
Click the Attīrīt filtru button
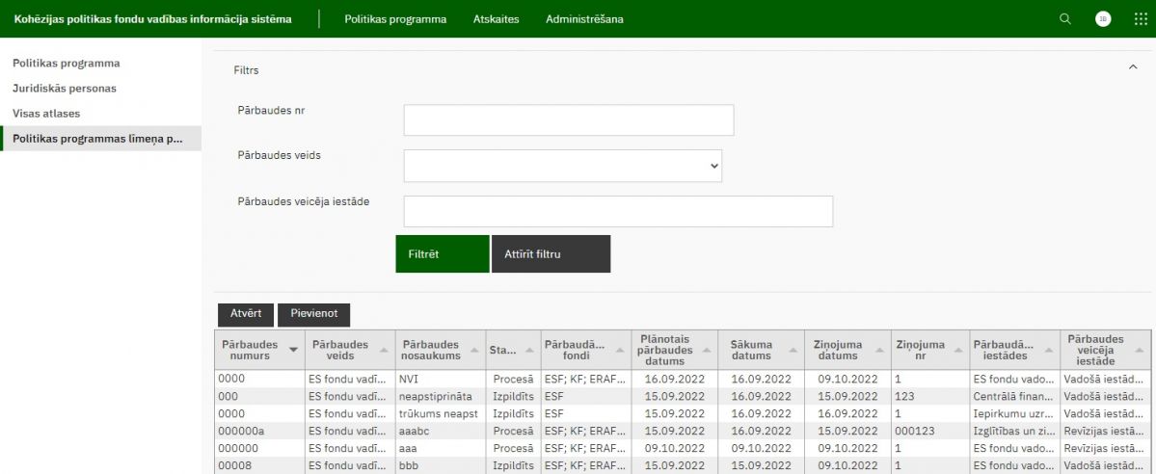click(x=551, y=254)
